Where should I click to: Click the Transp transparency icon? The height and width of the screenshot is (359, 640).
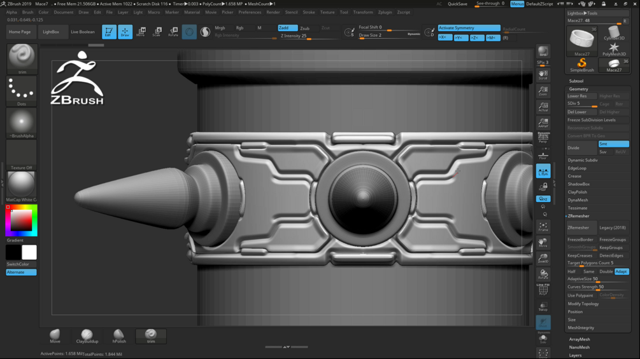(x=543, y=306)
